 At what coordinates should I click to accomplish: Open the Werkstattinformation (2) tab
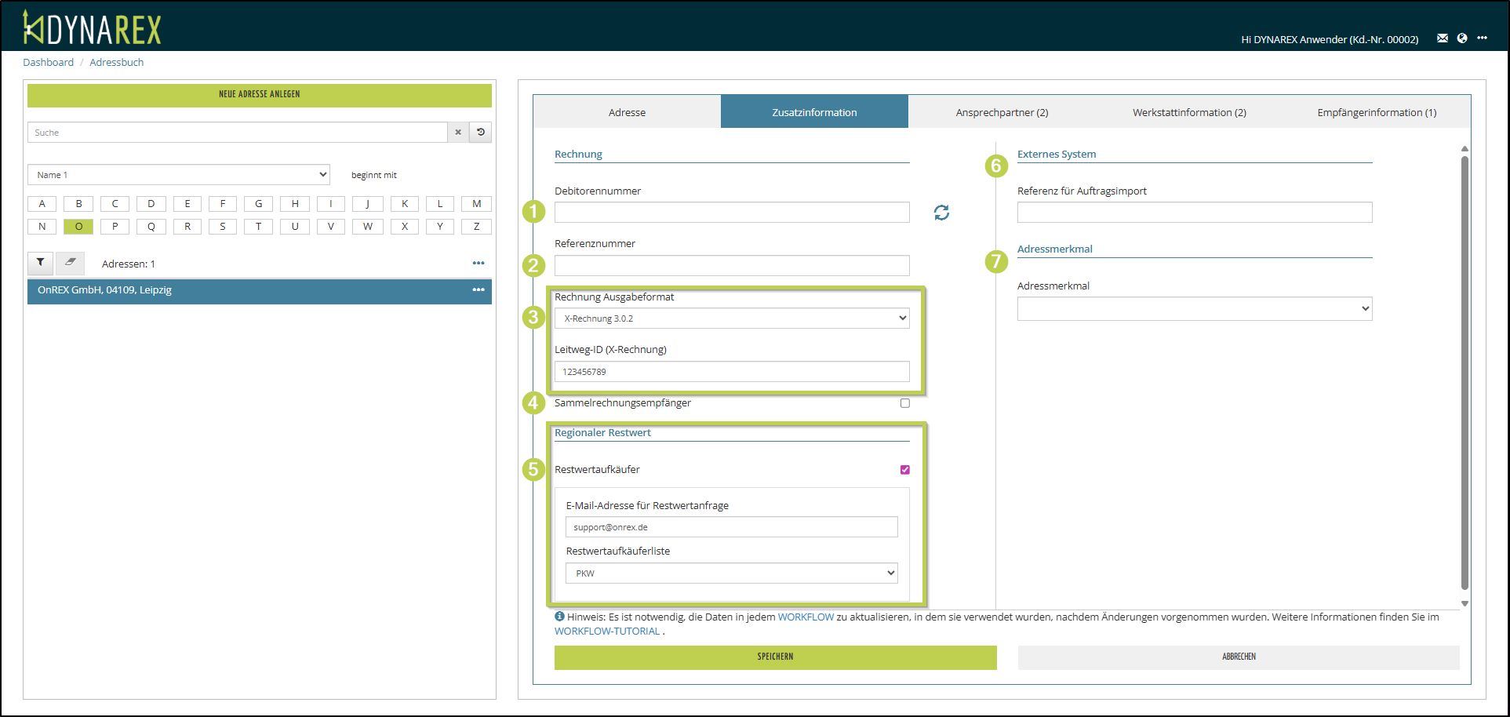[x=1189, y=112]
